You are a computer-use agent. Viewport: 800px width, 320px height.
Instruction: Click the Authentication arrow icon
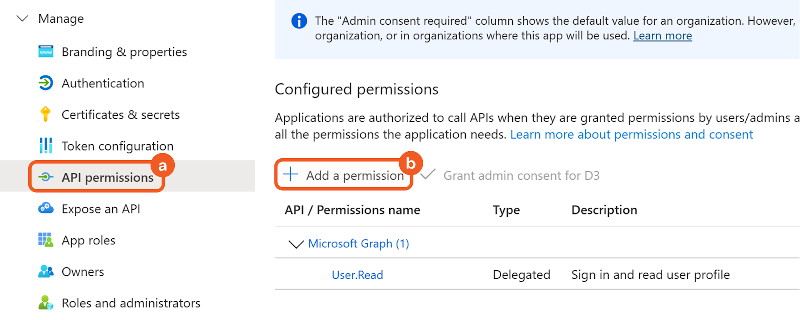pyautogui.click(x=46, y=83)
